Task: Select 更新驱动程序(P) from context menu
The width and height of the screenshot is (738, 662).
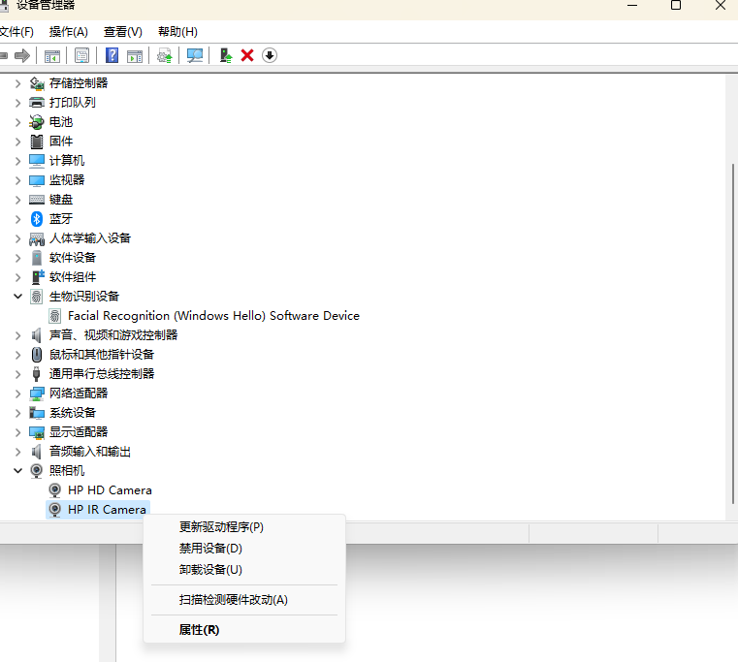Action: (x=221, y=527)
